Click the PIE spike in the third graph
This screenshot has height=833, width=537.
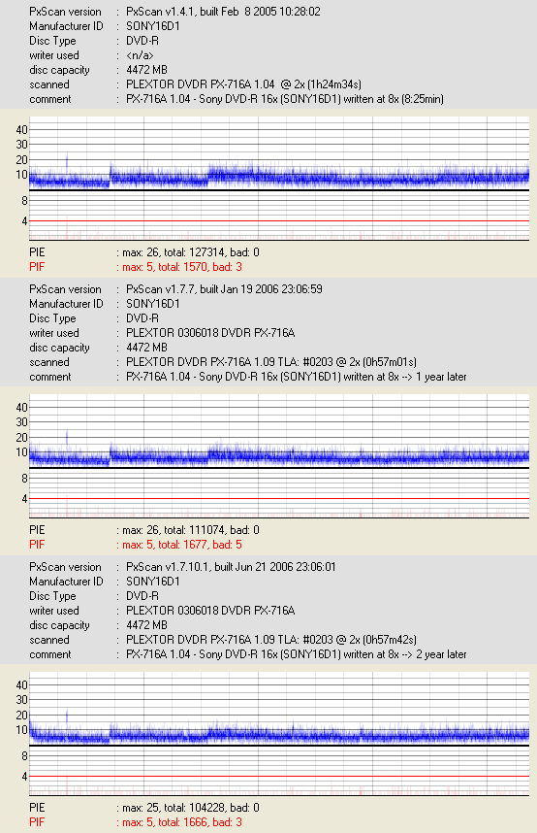[x=67, y=716]
